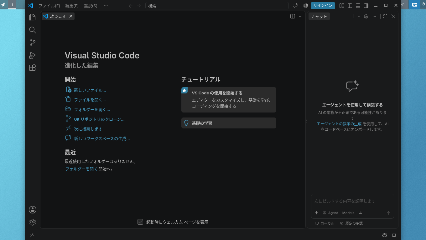This screenshot has height=240, width=426.
Task: Uncheck 起動時にウェルカム ページを表示
Action: pos(140,222)
